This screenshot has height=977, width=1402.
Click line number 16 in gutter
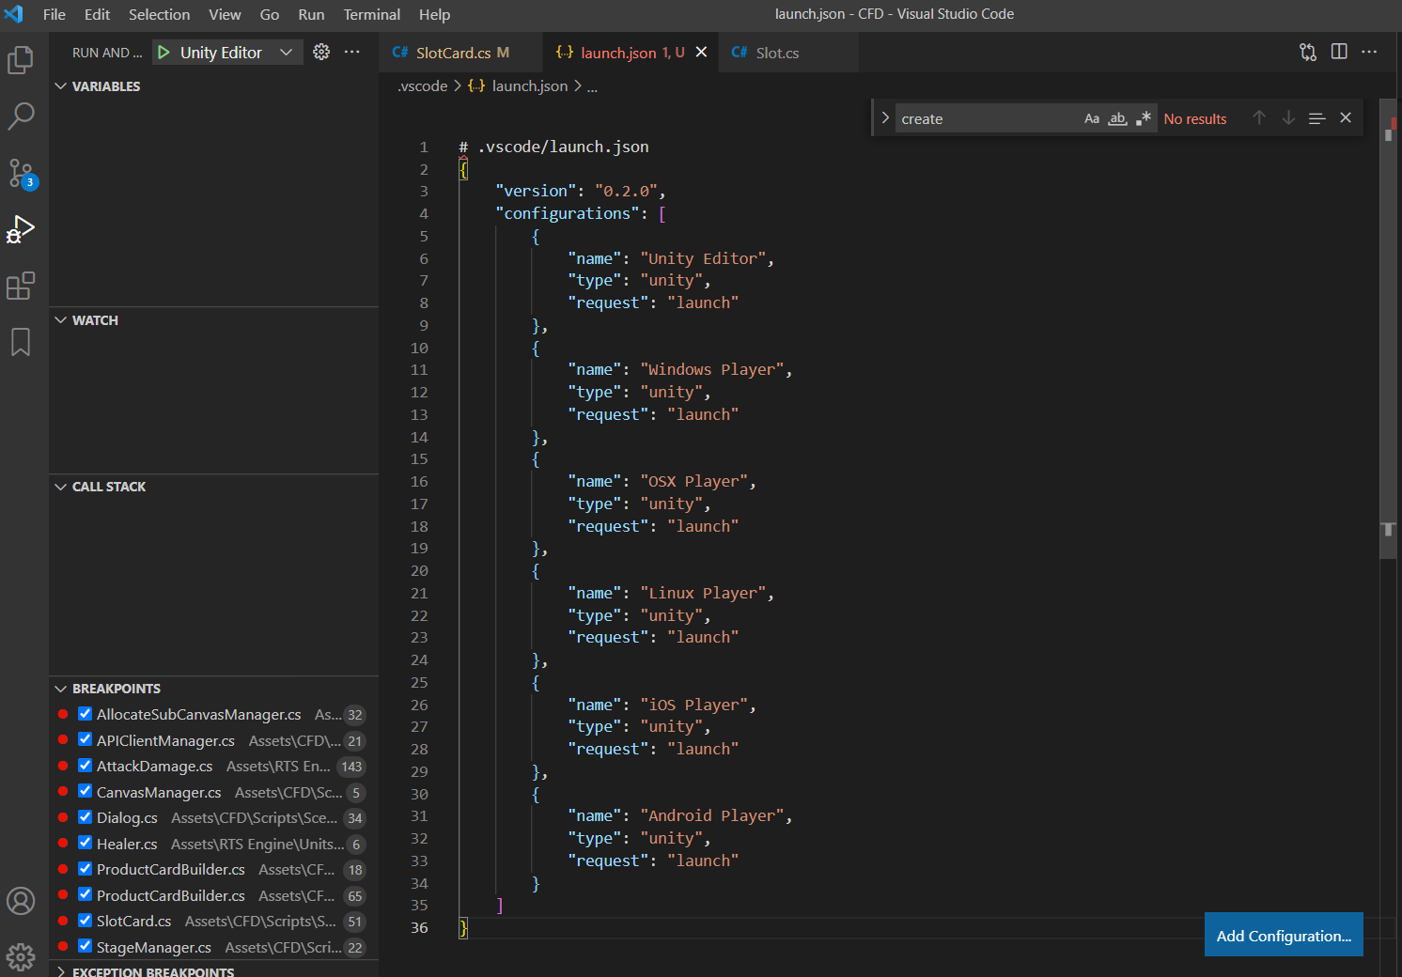pos(419,481)
